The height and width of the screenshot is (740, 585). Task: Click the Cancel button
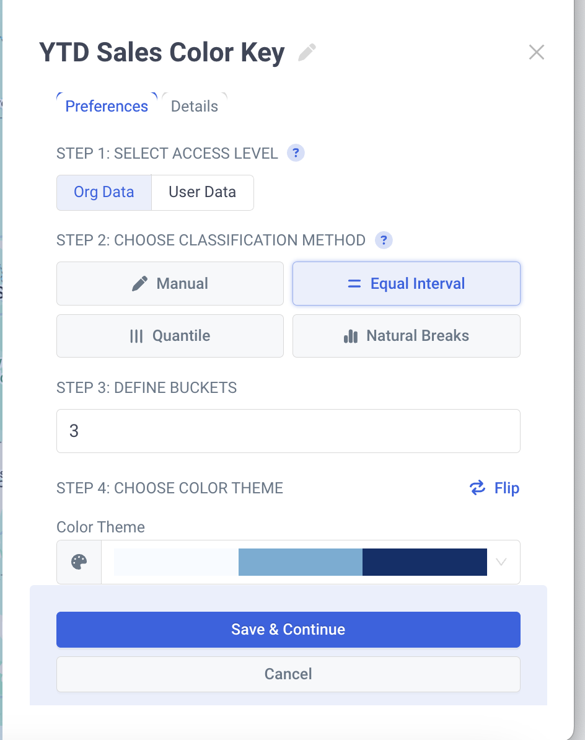pos(288,674)
